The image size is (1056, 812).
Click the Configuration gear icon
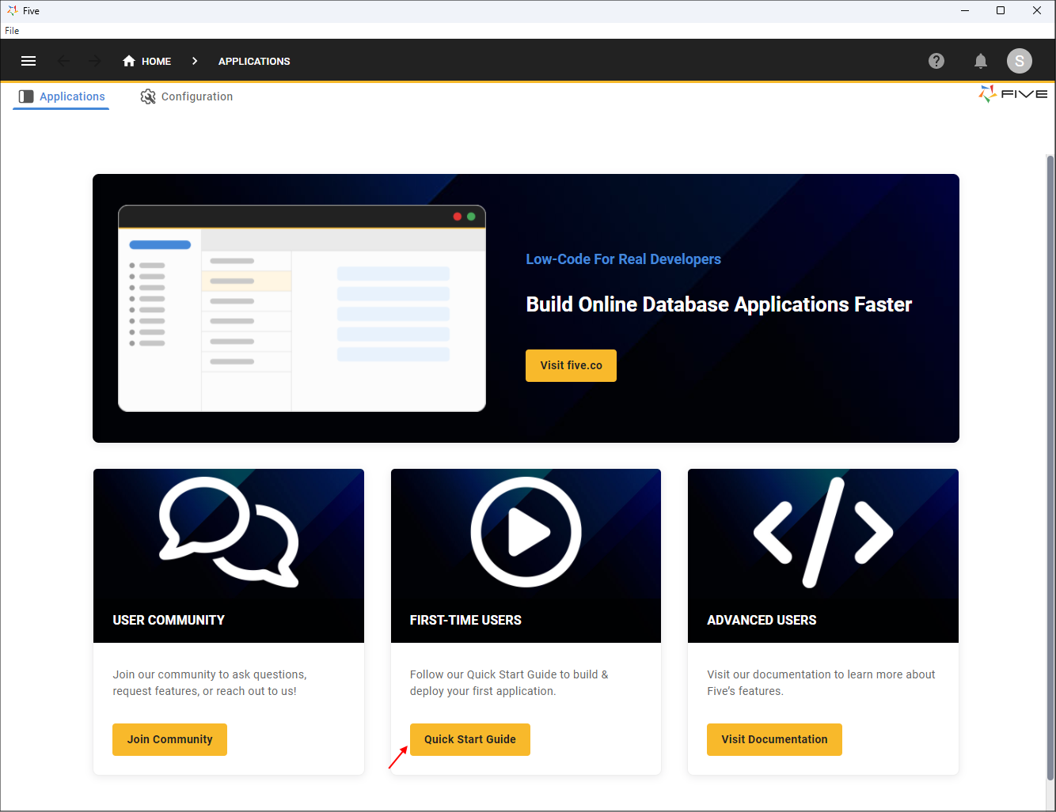coord(148,96)
